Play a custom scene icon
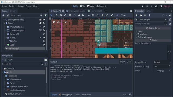Viewport: 173px width, 97px height. [161, 6]
